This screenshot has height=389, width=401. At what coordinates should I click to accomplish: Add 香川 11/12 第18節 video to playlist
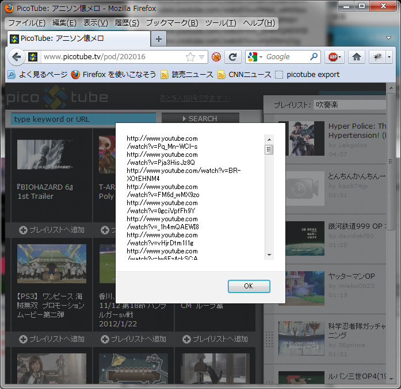point(133,339)
